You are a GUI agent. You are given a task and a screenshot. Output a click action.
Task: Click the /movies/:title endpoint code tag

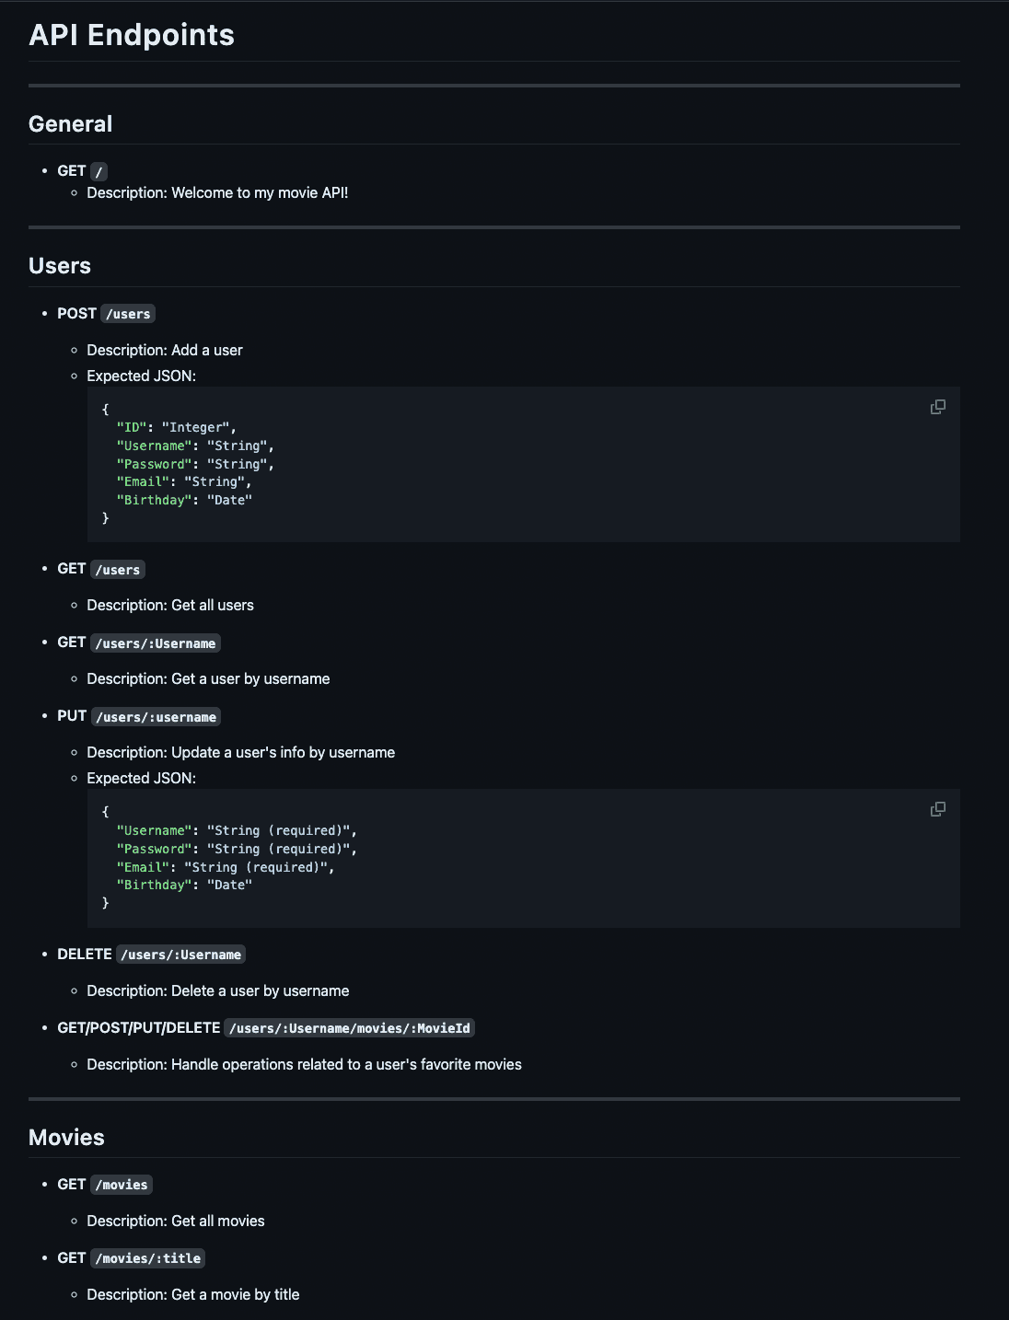148,1258
